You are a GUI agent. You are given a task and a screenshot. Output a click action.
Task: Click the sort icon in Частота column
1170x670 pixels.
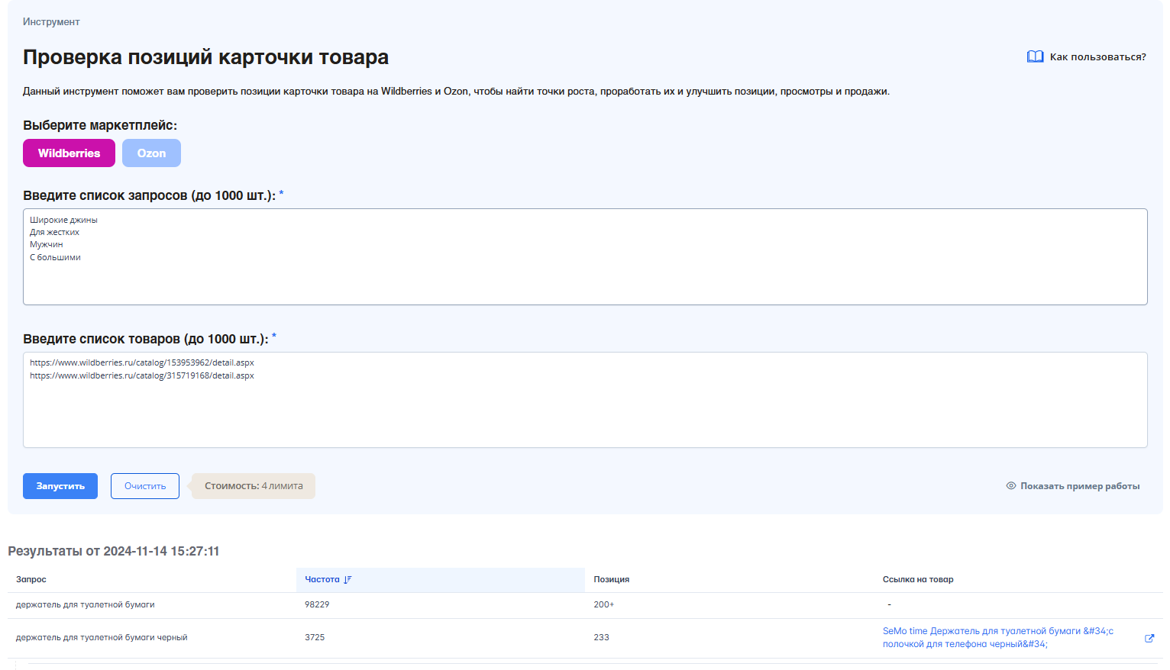[347, 580]
